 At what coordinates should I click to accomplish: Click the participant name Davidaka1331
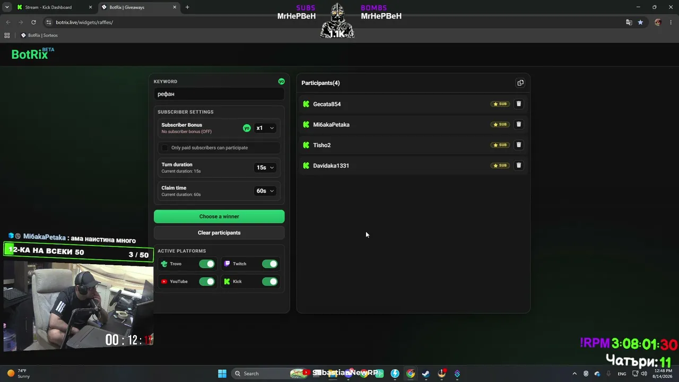coord(331,166)
